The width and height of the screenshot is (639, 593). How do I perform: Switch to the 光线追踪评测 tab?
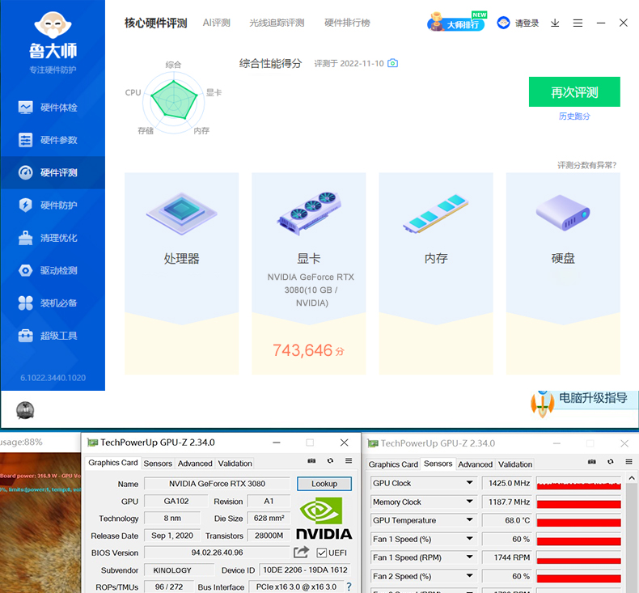(277, 23)
